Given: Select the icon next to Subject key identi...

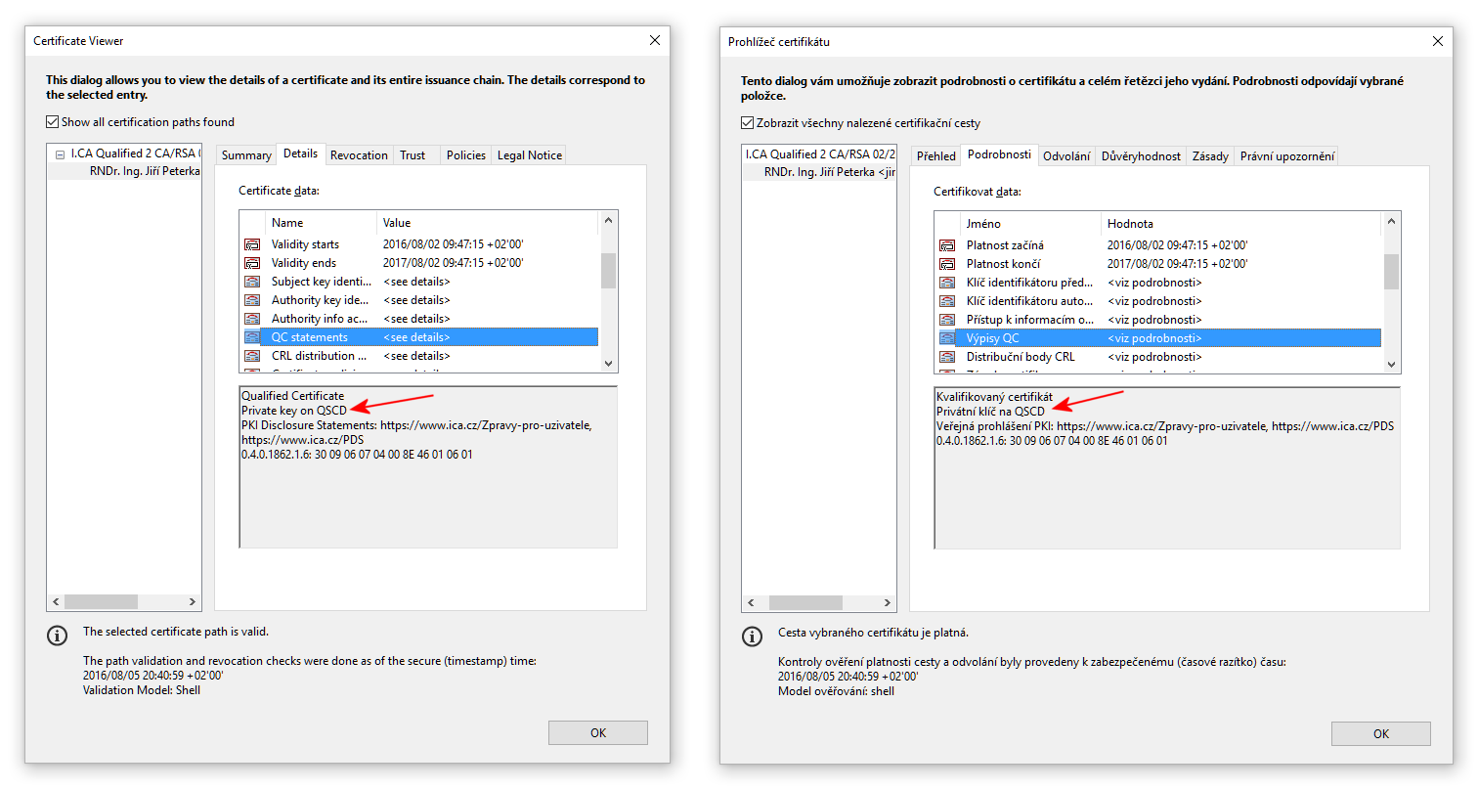Looking at the screenshot, I should pos(252,282).
